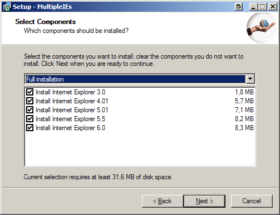Select the 8,3 MB size text
280x215 pixels.
click(x=244, y=128)
